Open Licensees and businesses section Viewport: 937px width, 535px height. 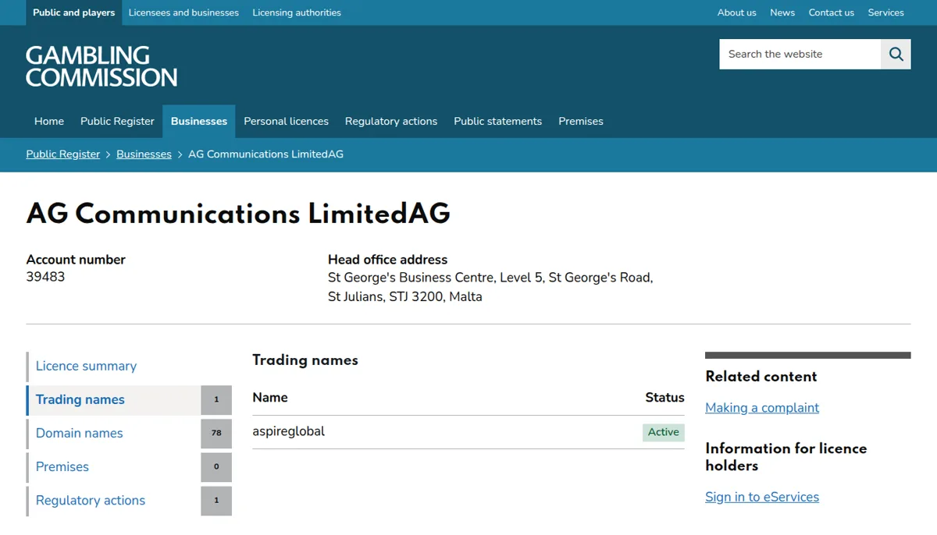click(x=183, y=12)
